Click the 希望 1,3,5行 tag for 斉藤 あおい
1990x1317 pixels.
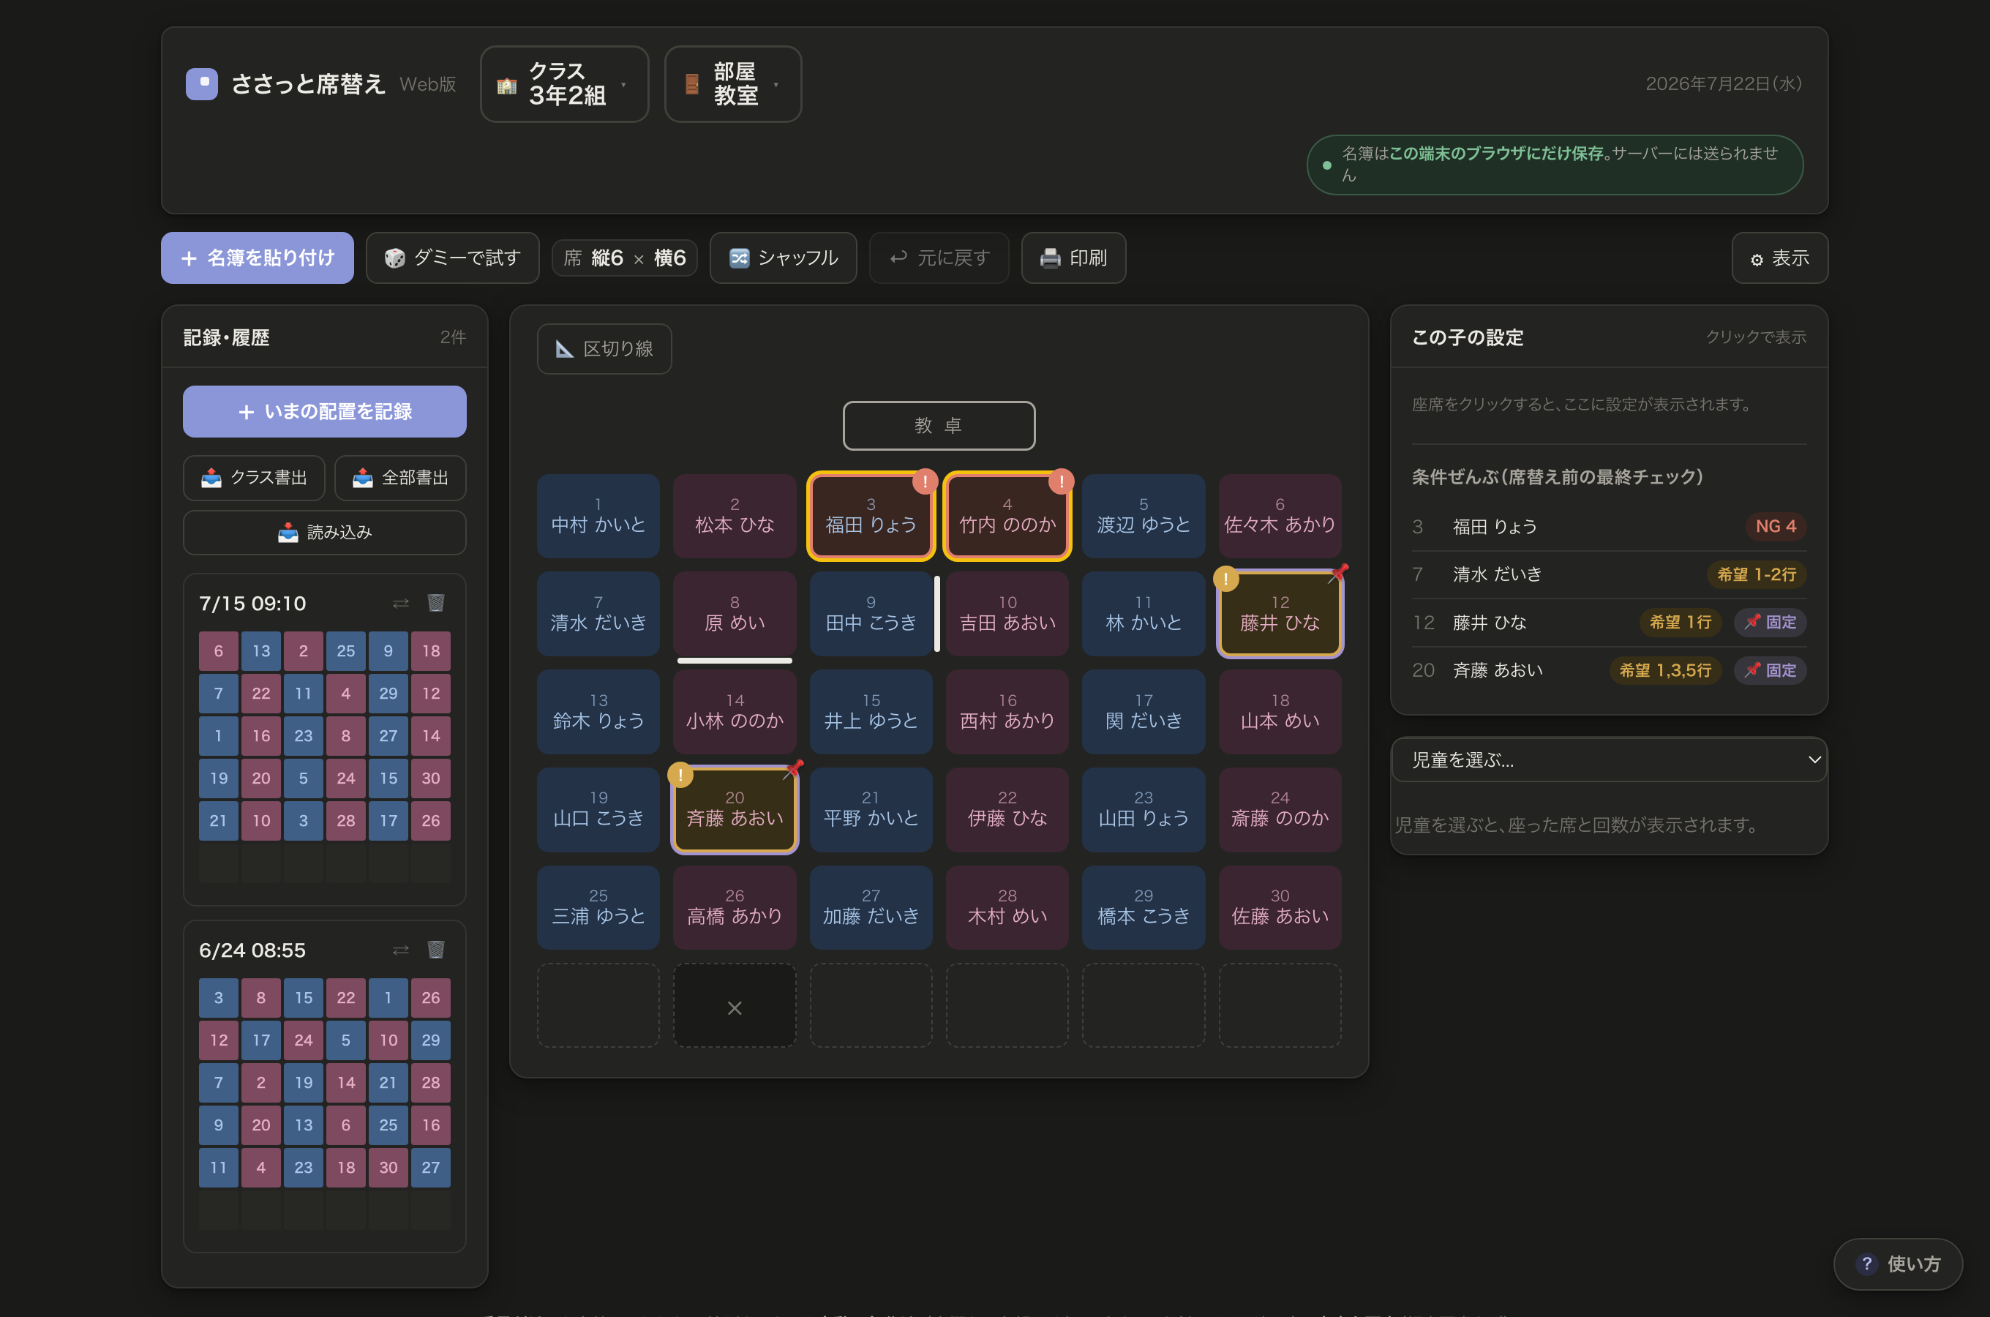pyautogui.click(x=1665, y=670)
